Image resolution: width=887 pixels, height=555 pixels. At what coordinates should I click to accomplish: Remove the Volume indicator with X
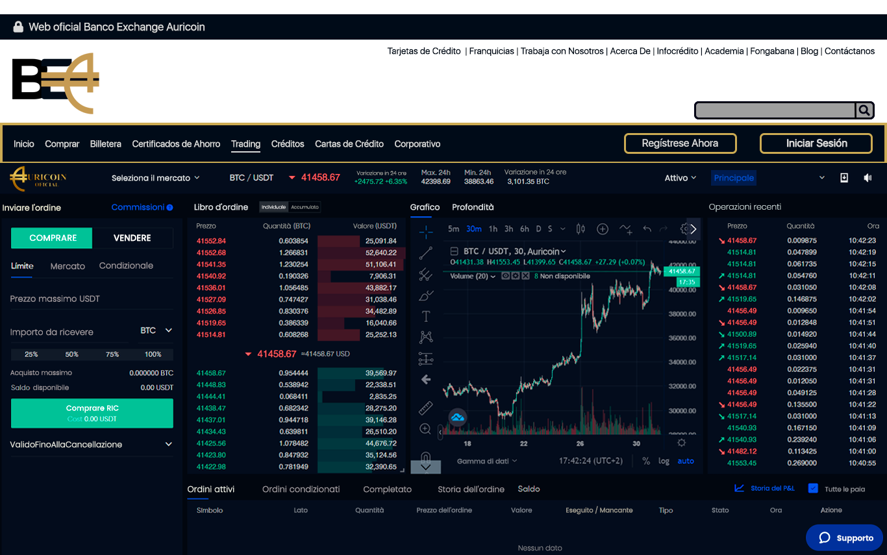(525, 276)
